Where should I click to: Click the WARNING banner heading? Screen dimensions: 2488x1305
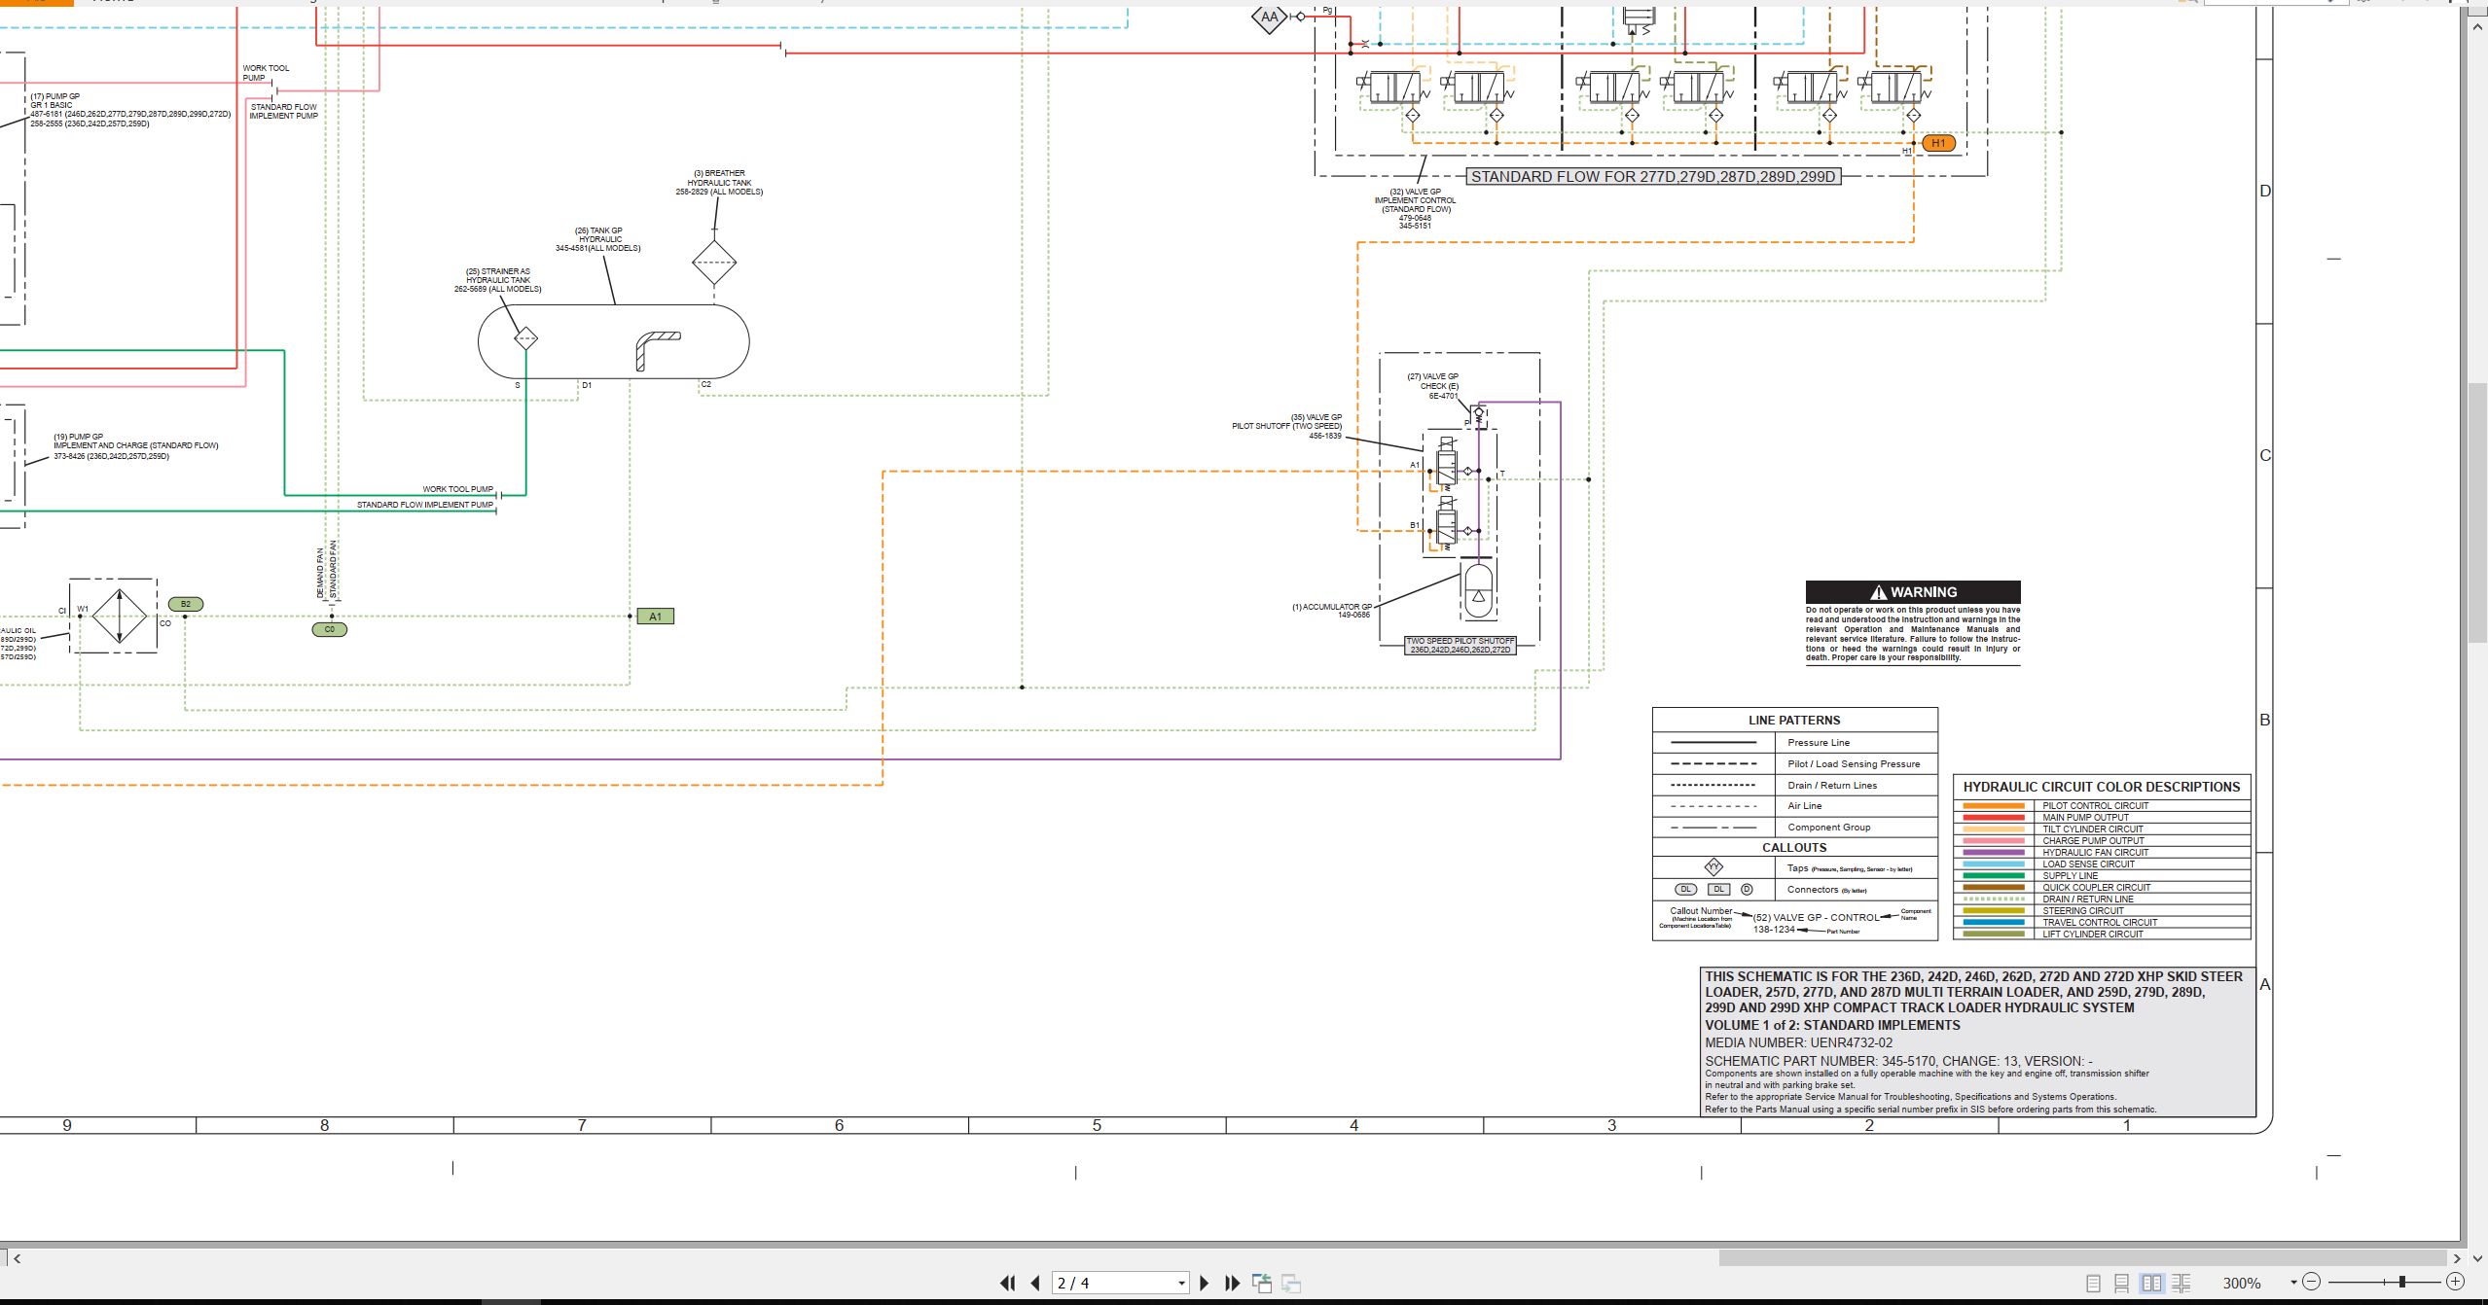pyautogui.click(x=1913, y=592)
